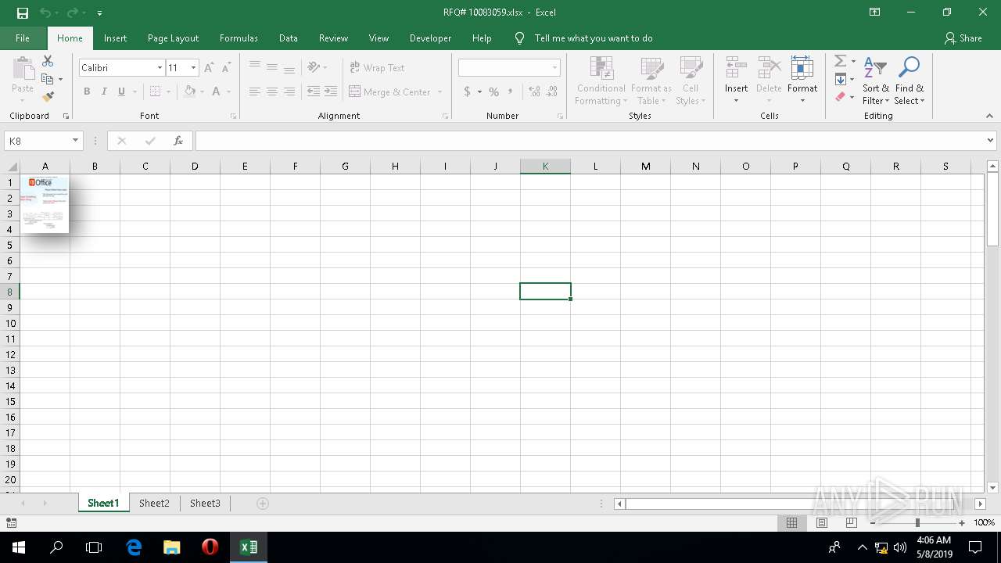Click Merge & Center button
Image resolution: width=1001 pixels, height=563 pixels.
tap(390, 91)
